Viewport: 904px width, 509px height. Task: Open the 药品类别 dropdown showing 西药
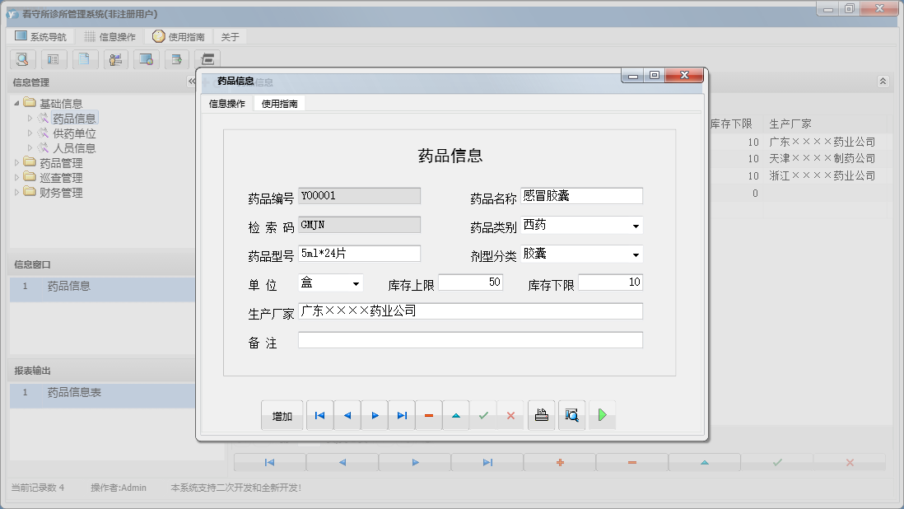pyautogui.click(x=636, y=224)
